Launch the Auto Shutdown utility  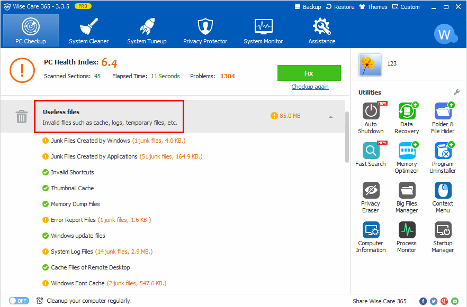371,118
